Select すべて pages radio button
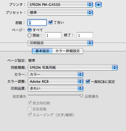Image resolution: width=126 pixels, height=131 pixels. coord(30,30)
